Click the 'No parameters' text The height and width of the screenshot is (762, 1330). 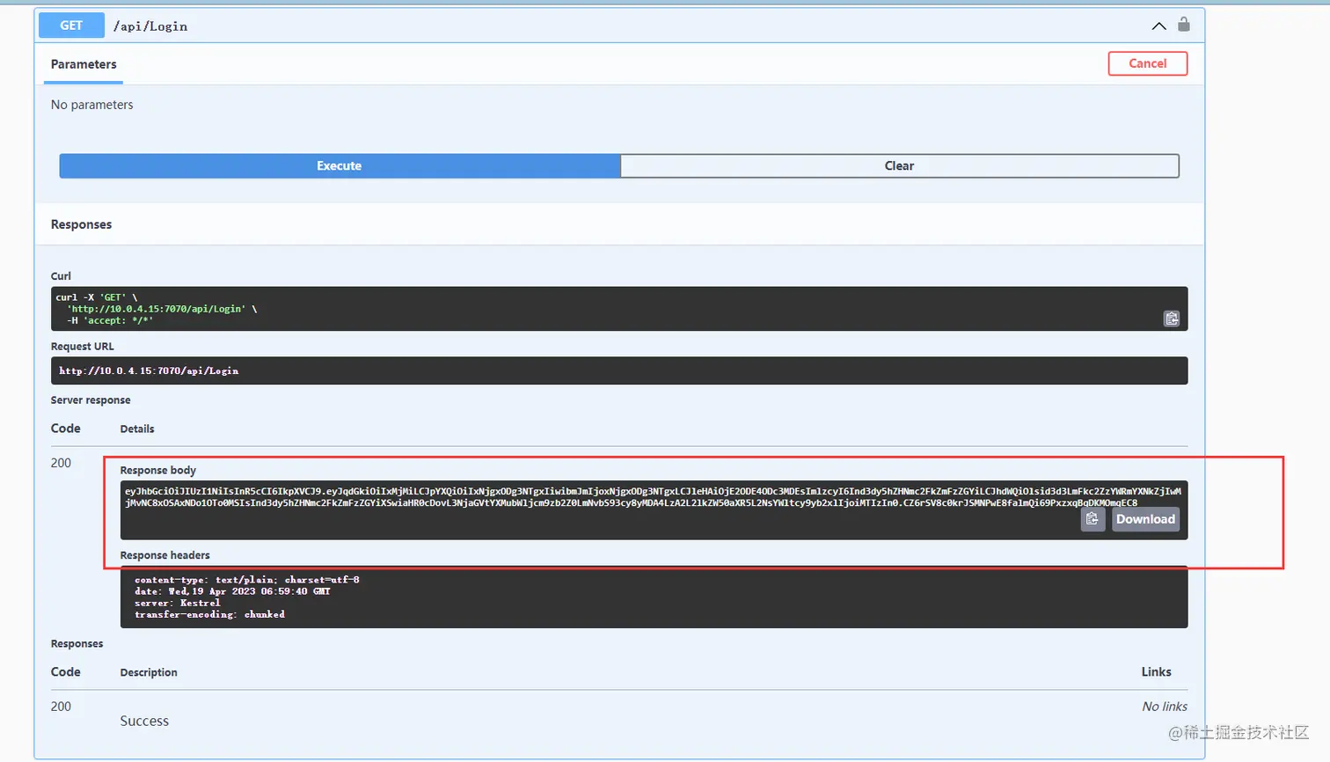91,105
